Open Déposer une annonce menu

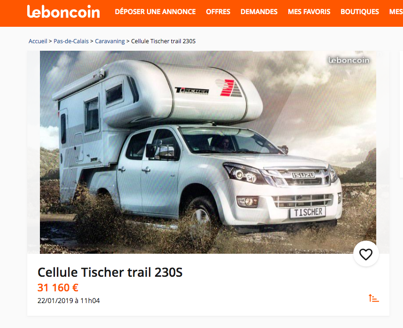tap(155, 12)
